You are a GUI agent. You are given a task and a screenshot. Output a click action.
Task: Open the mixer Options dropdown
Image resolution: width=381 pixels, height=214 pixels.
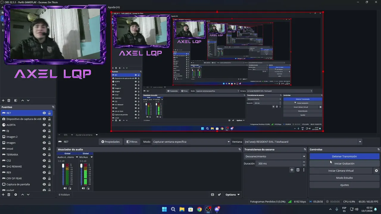tap(232, 195)
